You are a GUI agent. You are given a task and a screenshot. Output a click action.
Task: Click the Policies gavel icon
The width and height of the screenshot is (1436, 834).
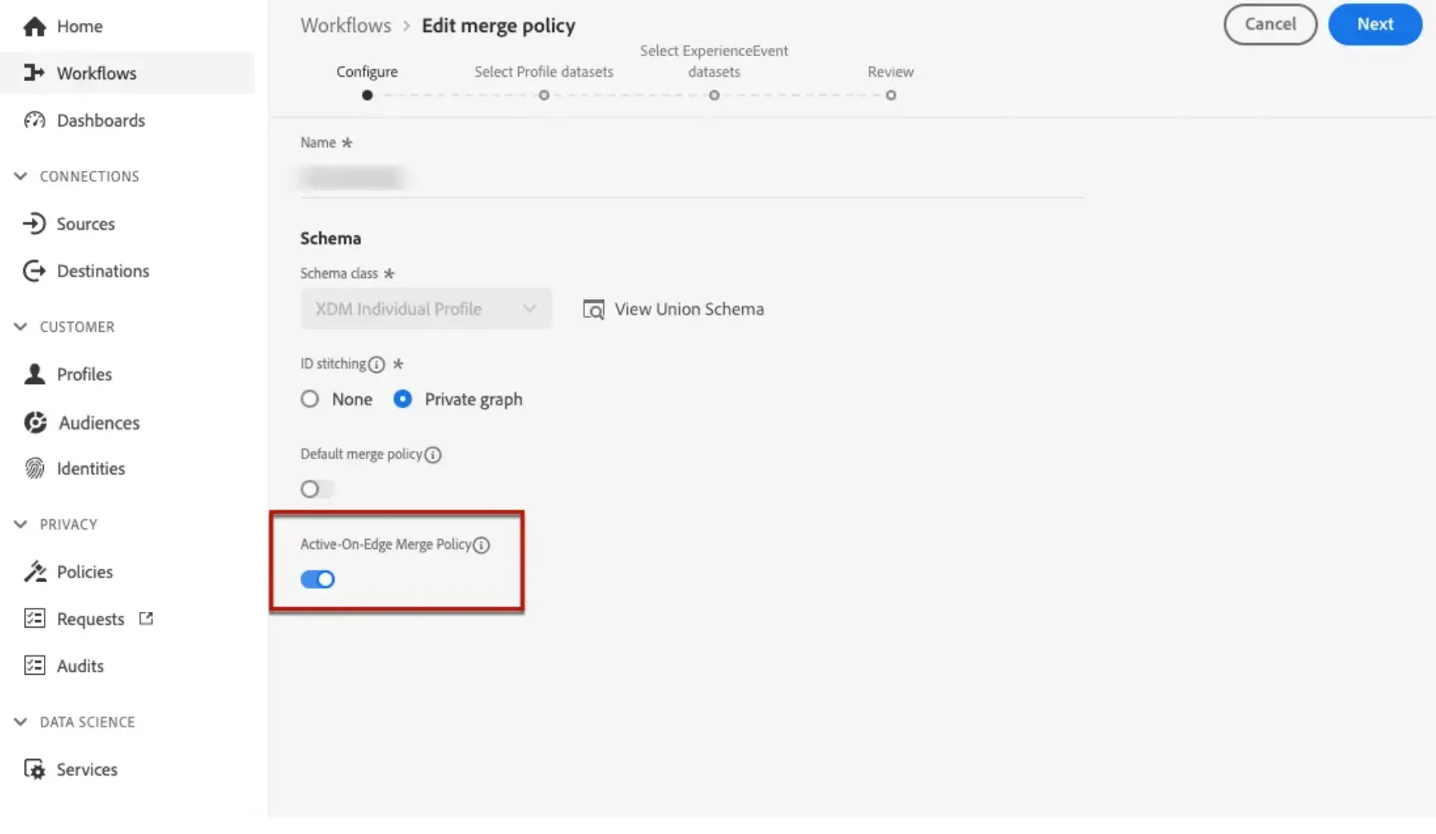(x=35, y=571)
